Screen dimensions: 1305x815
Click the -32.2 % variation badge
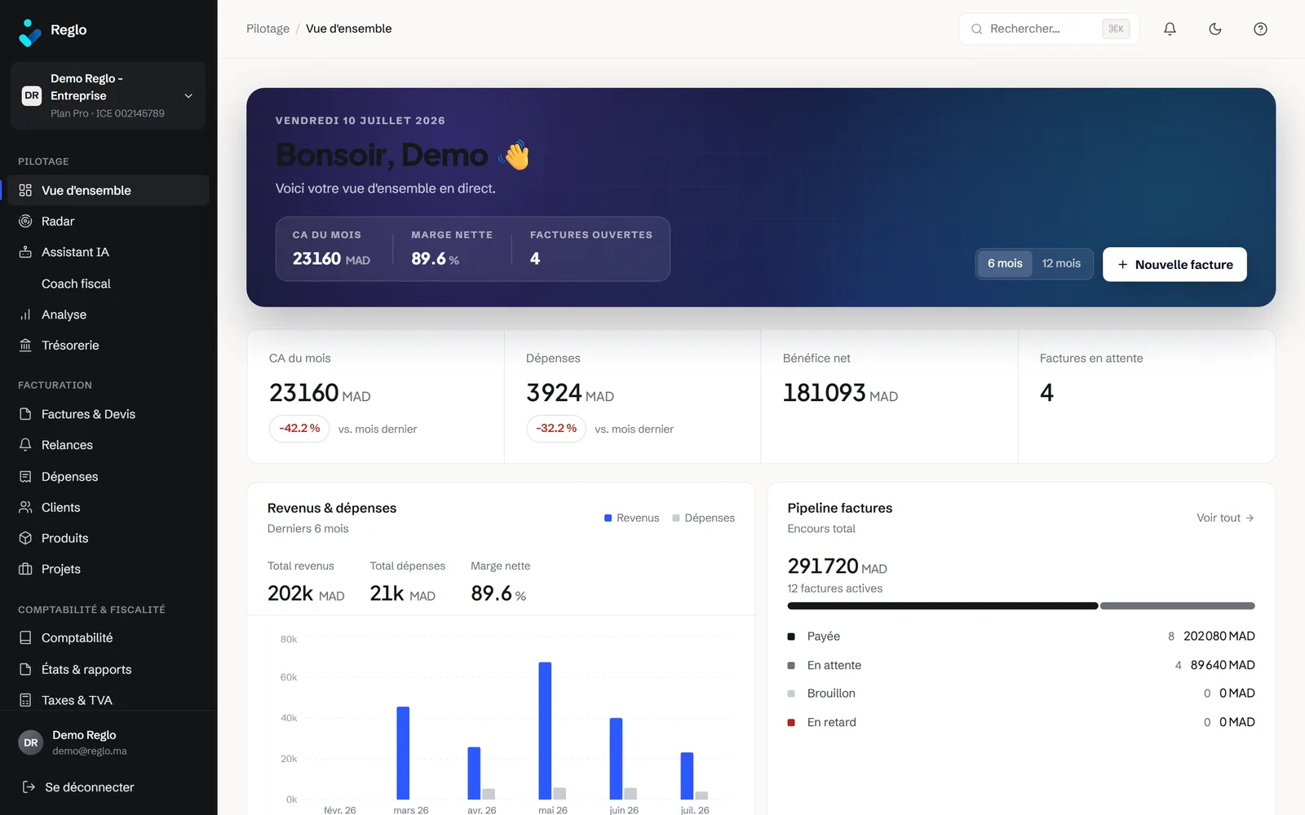pyautogui.click(x=556, y=429)
